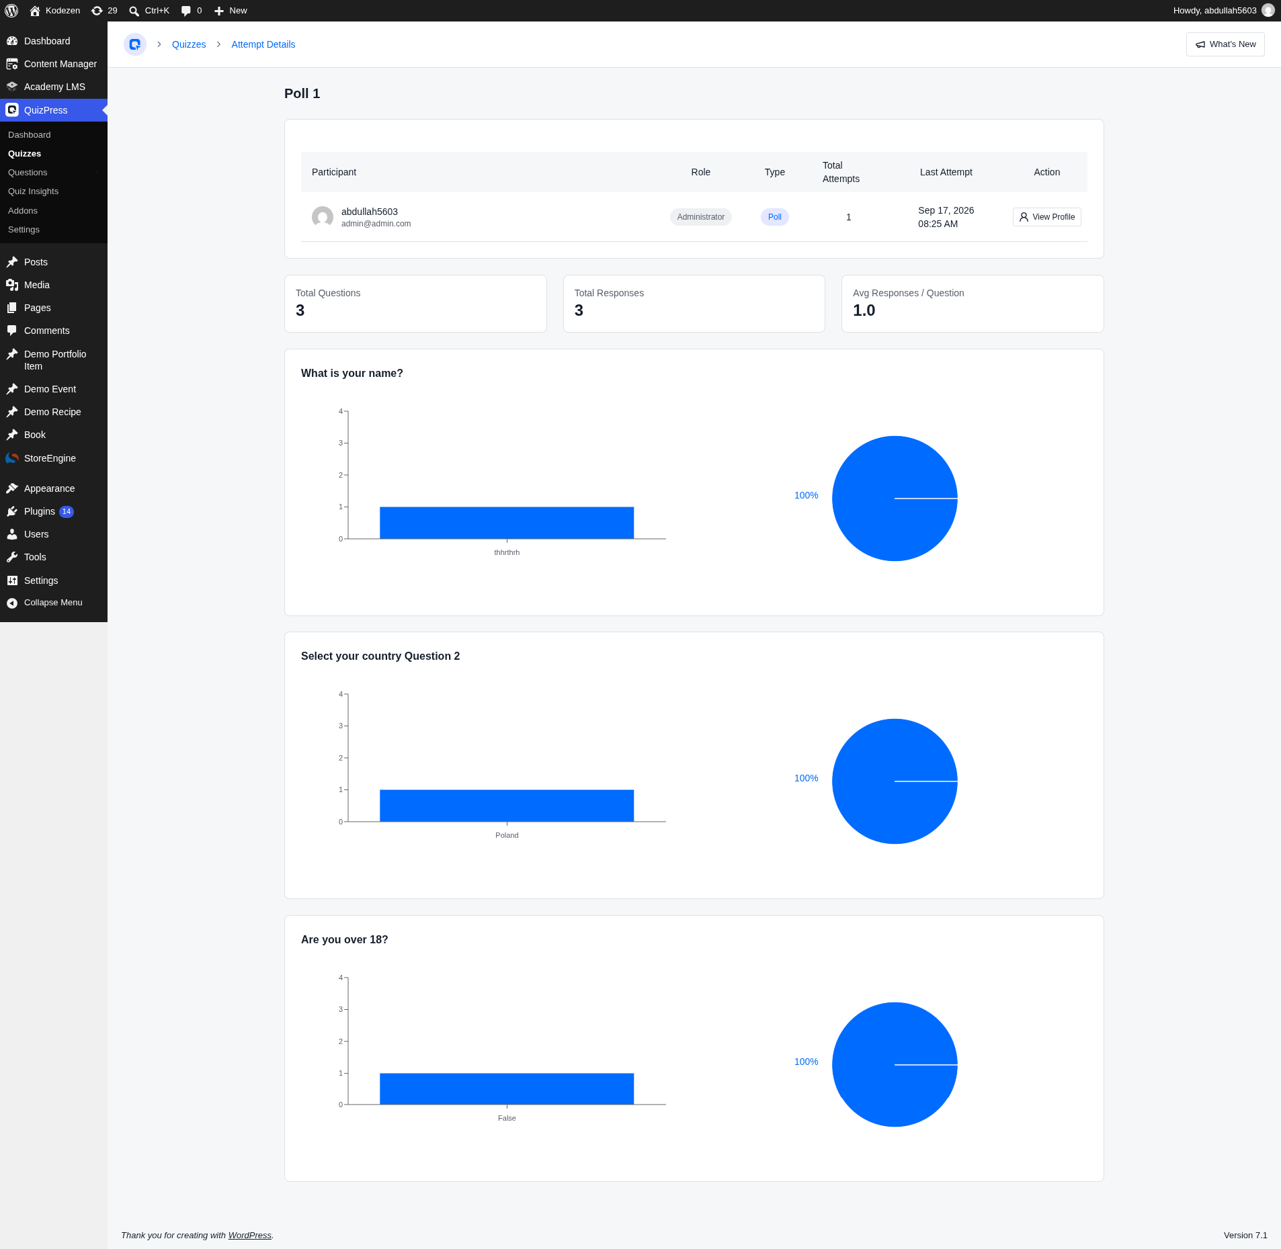The image size is (1281, 1249).
Task: Open the What's New button
Action: coord(1225,44)
